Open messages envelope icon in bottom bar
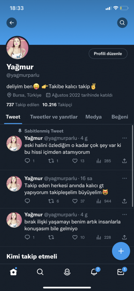The image size is (134, 291). click(121, 272)
